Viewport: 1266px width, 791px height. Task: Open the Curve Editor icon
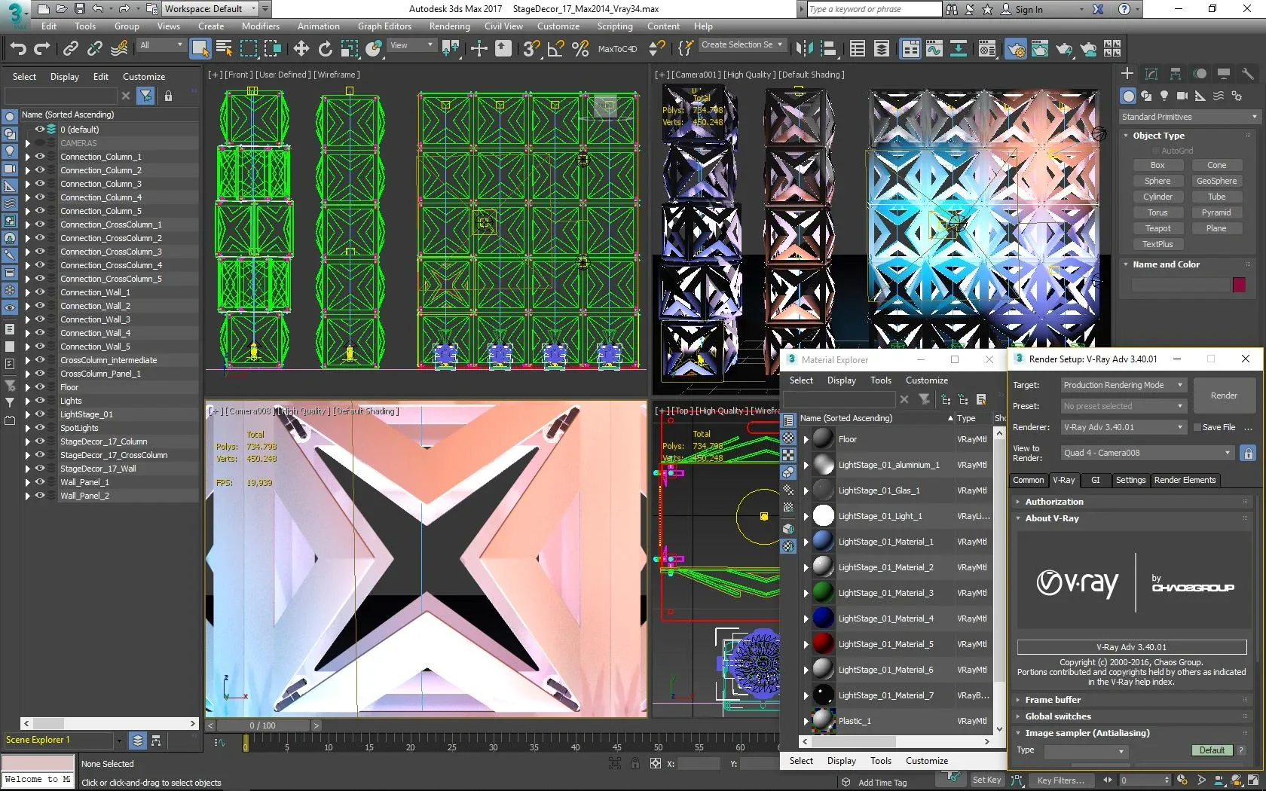pyautogui.click(x=934, y=49)
